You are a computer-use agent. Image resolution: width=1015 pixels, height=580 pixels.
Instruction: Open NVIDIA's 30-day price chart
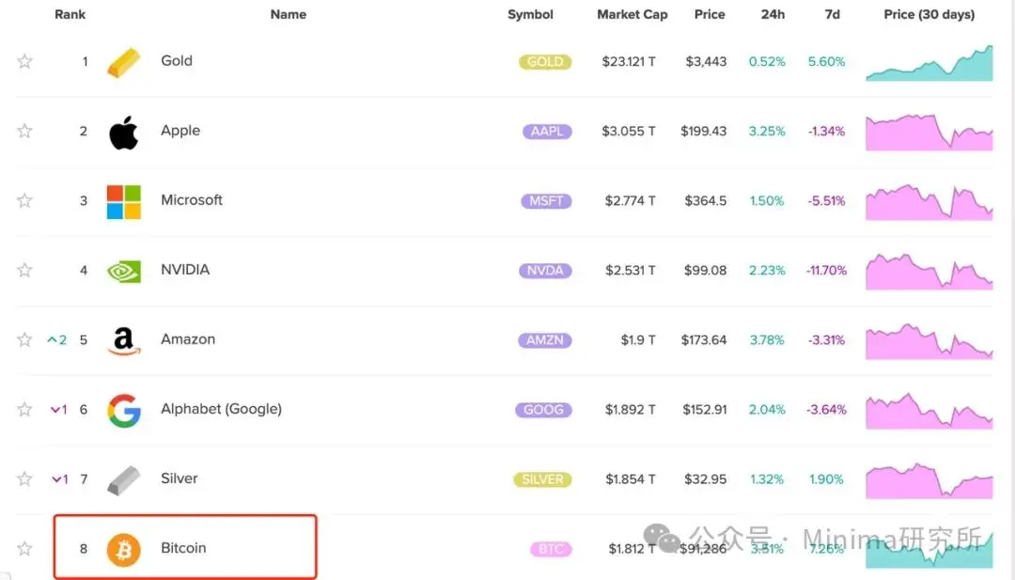pos(929,272)
